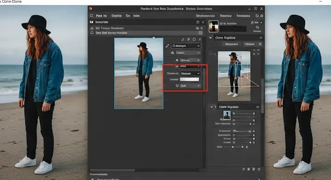This screenshot has height=180, width=331.
Task: Click the first layout icon at the menu bar's right end
Action: click(x=257, y=16)
